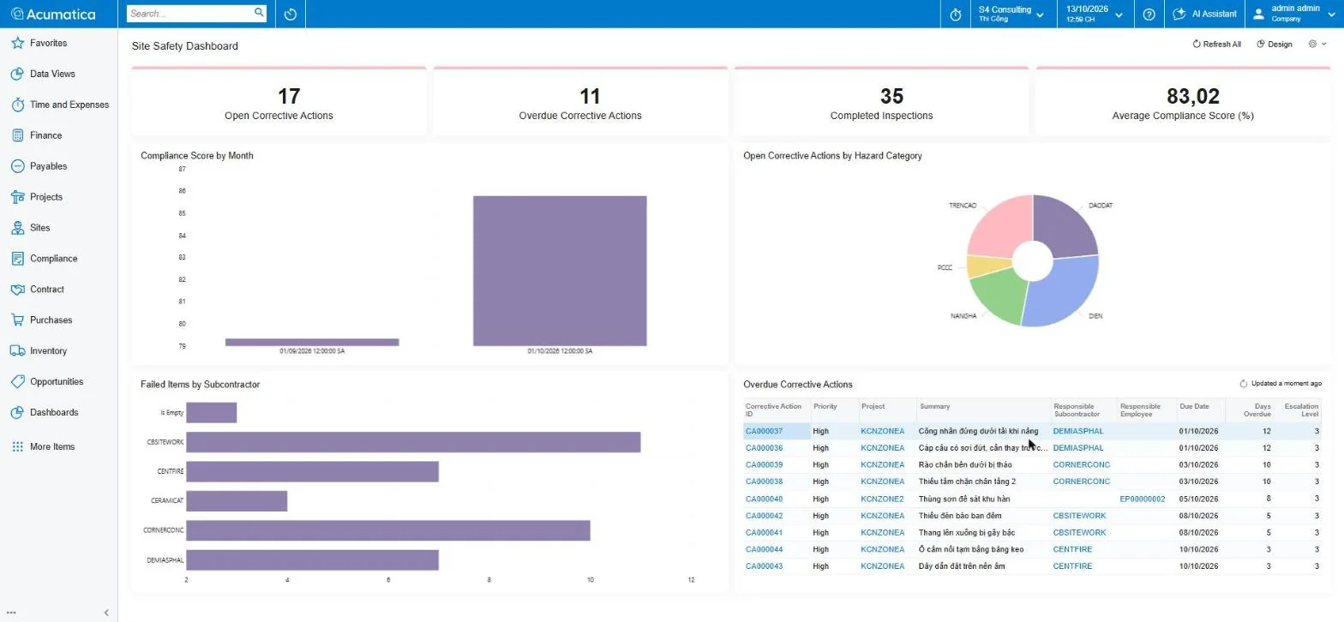Open Sites icon in sidebar

click(x=17, y=228)
